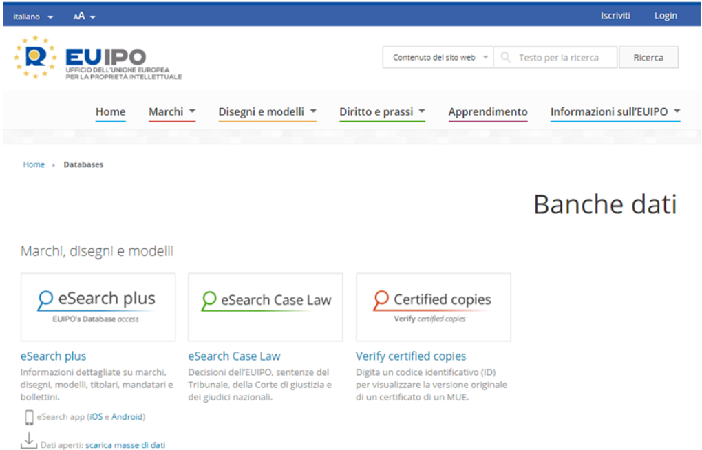Expand the Contenuto del sito web selector

pos(438,58)
